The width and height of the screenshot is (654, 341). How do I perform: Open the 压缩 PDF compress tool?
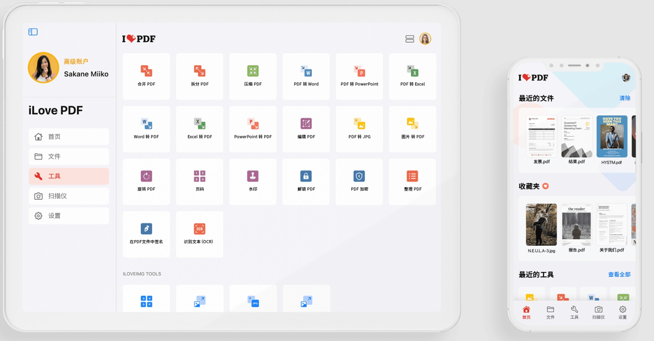(x=253, y=76)
